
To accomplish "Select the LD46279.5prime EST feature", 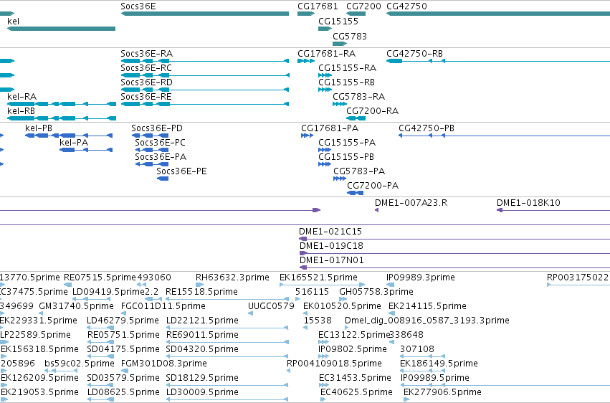I will (100, 328).
